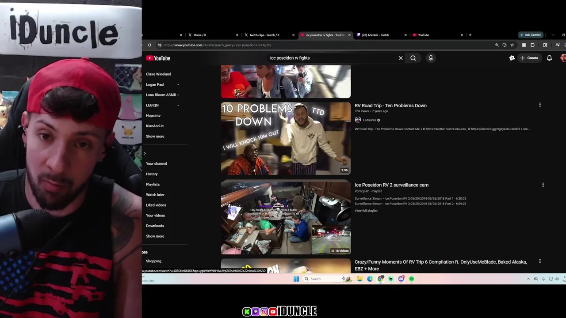This screenshot has height=318, width=566.
Task: Click title RV Road Trip - Ten Problems Down
Action: tap(390, 106)
